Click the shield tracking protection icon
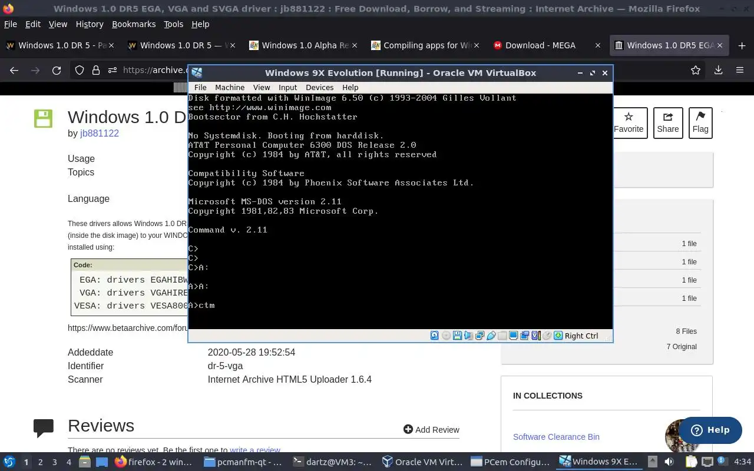This screenshot has height=471, width=754. (x=80, y=70)
